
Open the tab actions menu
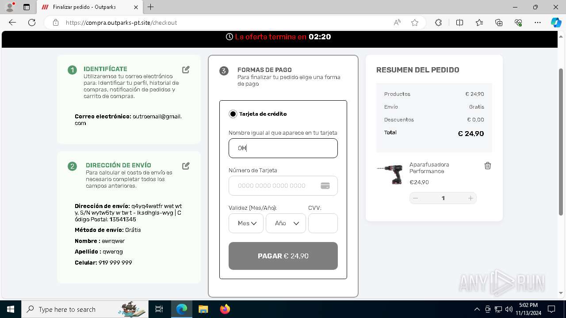pyautogui.click(x=27, y=7)
